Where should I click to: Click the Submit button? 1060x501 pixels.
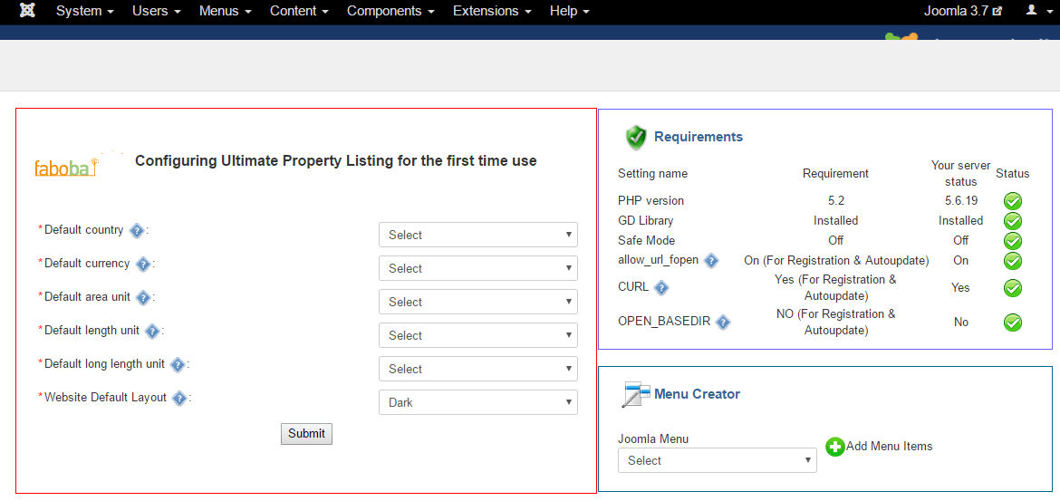click(306, 433)
